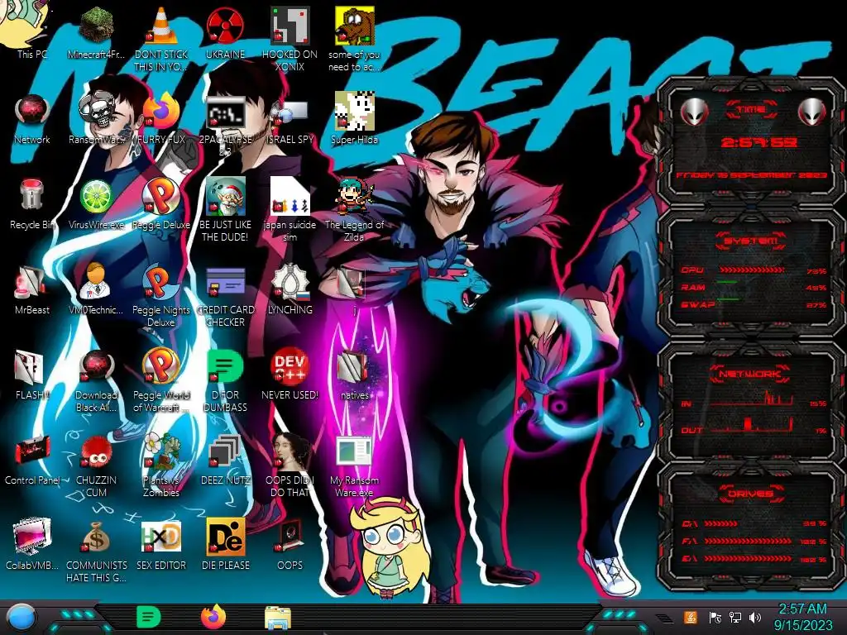The height and width of the screenshot is (635, 847).
Task: Open the Peggle Deluxe shortcut
Action: coord(161,197)
